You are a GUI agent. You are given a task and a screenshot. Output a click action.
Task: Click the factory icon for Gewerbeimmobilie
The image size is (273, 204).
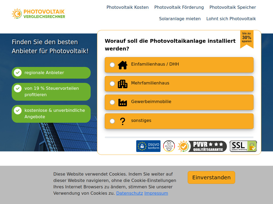[122, 102]
